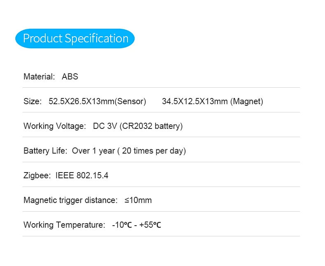This screenshot has width=325, height=266.
Task: Click the Battery Life label
Action: tap(45, 151)
